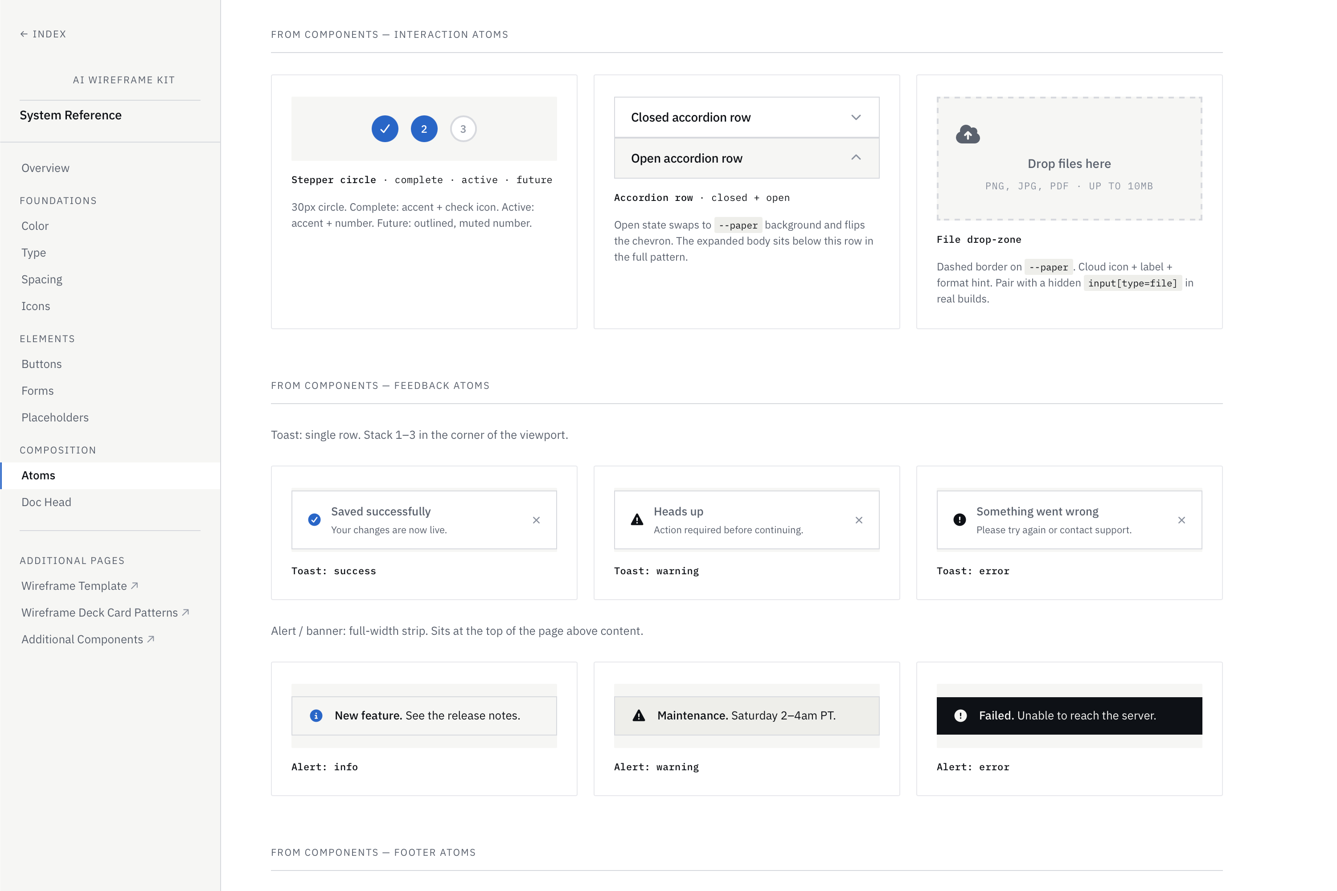Click the blue check icon in success toast
This screenshot has height=891, width=1337.
(314, 520)
